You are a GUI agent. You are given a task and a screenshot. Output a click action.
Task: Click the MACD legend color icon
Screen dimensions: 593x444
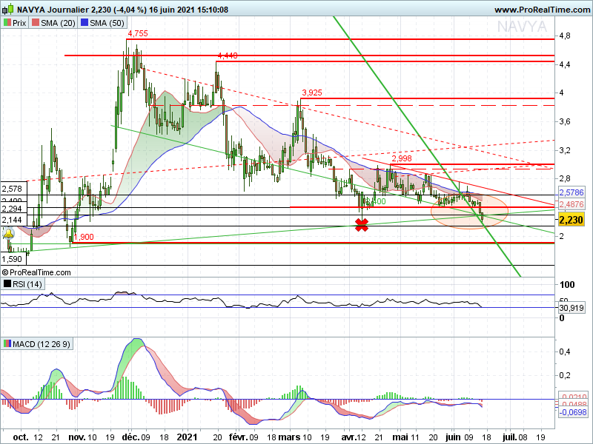pyautogui.click(x=7, y=344)
